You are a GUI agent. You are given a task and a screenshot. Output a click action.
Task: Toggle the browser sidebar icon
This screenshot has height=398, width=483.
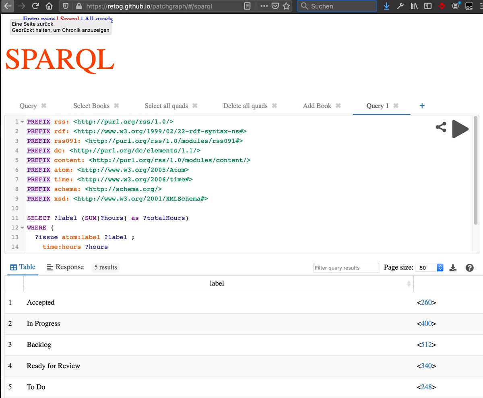(x=428, y=6)
